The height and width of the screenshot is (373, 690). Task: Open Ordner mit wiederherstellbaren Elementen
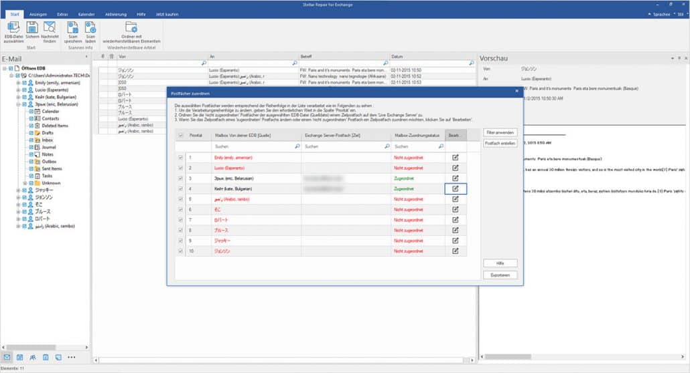(x=131, y=31)
